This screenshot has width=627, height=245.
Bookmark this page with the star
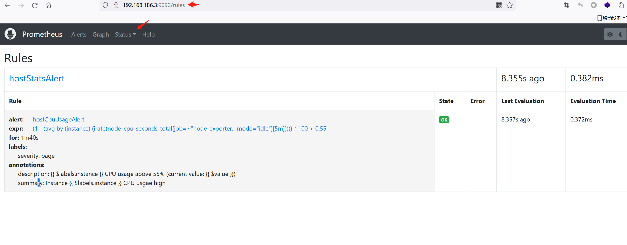coord(510,5)
